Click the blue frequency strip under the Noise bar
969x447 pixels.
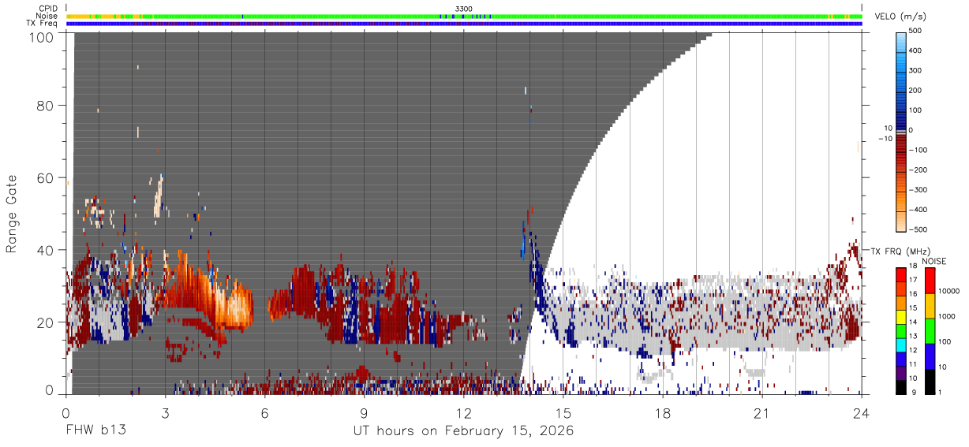[x=464, y=24]
